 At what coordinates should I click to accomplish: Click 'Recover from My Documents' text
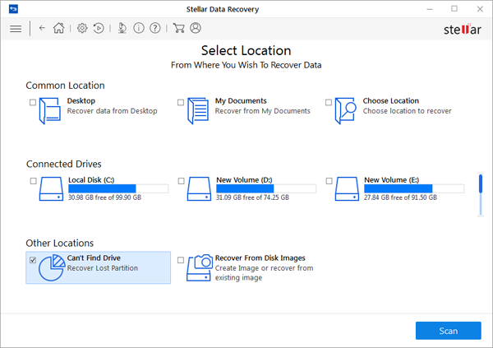point(263,111)
